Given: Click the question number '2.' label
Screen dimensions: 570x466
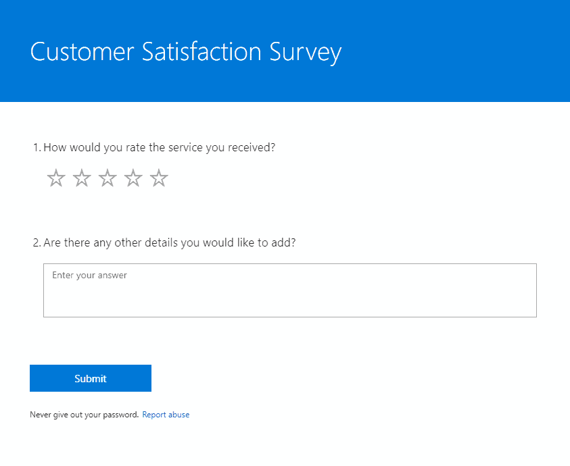Looking at the screenshot, I should pyautogui.click(x=37, y=242).
